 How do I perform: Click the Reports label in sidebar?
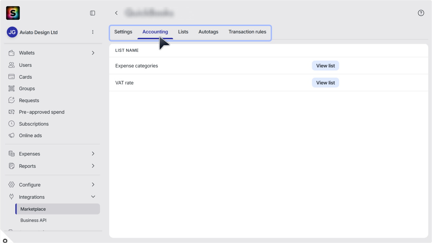point(27,166)
